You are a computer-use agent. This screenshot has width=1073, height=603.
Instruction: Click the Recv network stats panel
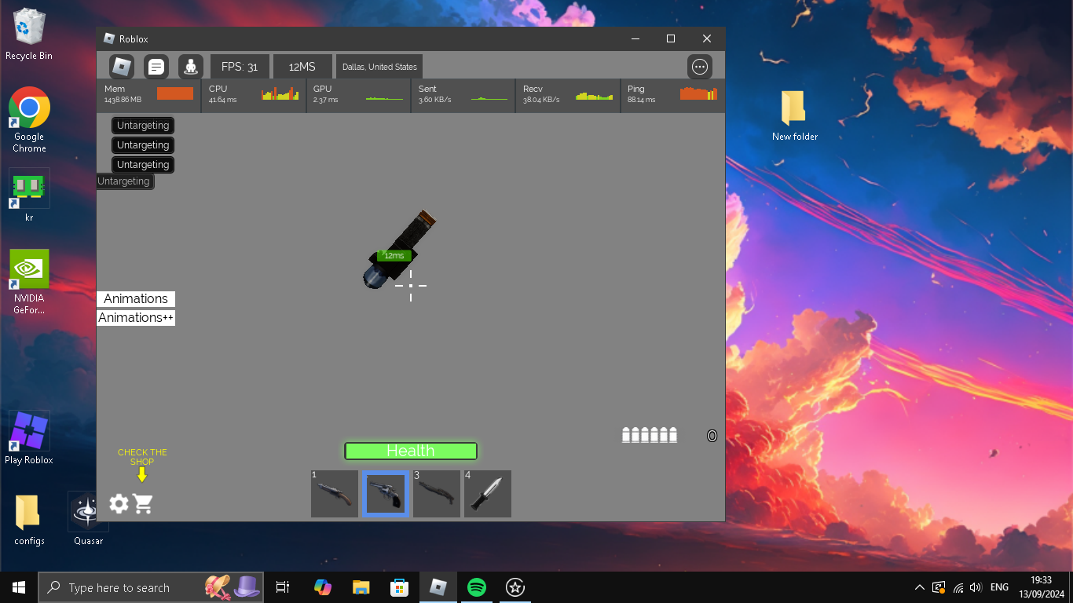click(x=568, y=95)
